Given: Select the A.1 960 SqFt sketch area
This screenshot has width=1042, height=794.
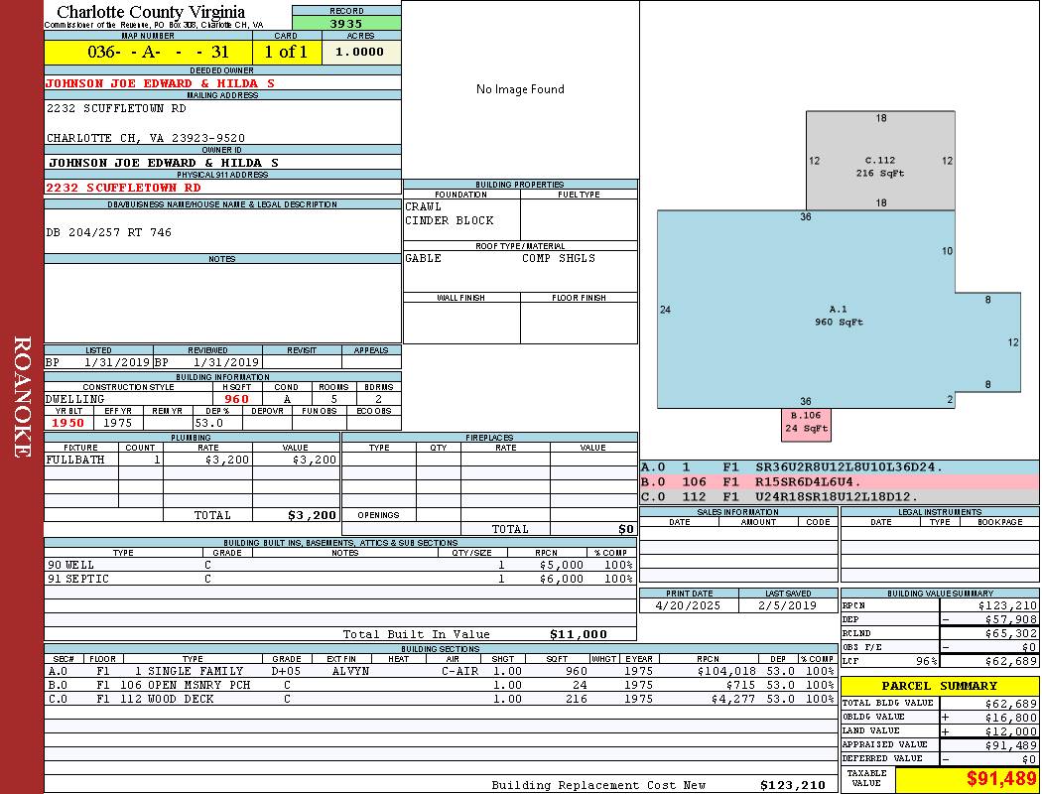Looking at the screenshot, I should click(x=838, y=310).
